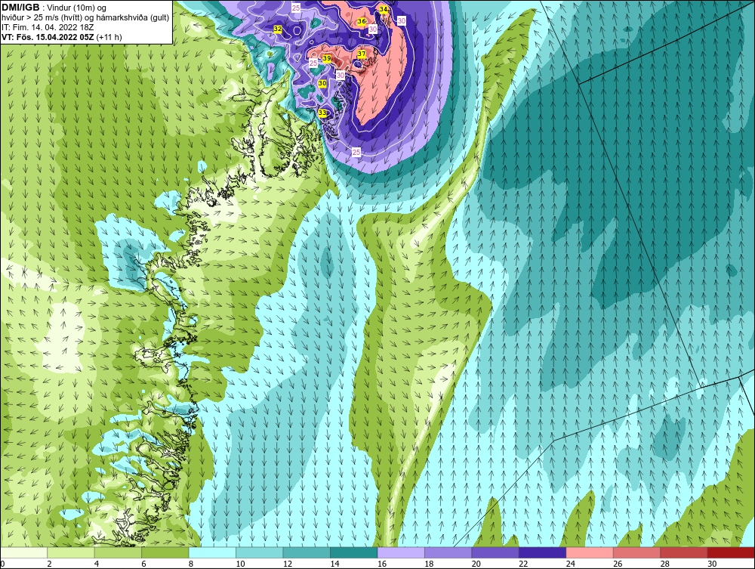Viewport: 755px width, 569px height.
Task: Click the 25 contour label below the storm
Action: [x=356, y=152]
